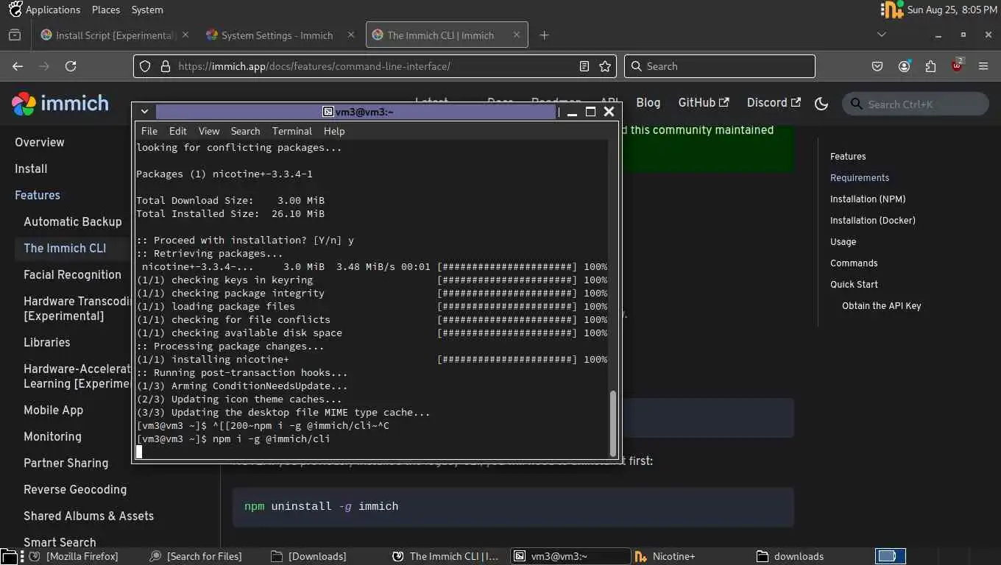Open the Pocket save icon

click(x=877, y=66)
